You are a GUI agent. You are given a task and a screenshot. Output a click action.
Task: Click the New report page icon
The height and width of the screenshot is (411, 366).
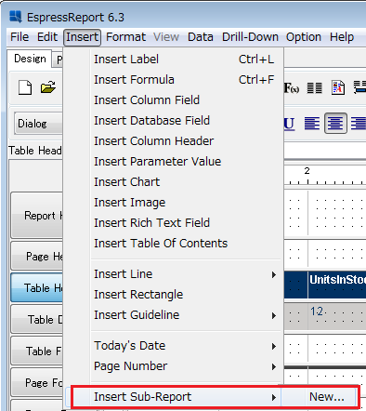[x=25, y=87]
